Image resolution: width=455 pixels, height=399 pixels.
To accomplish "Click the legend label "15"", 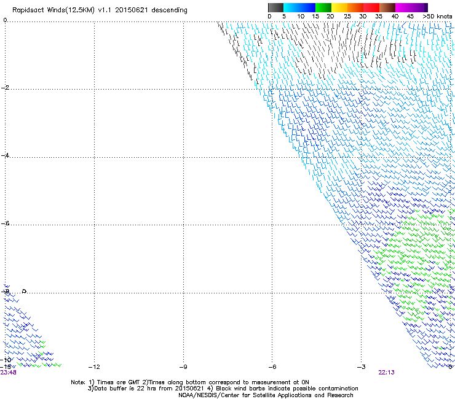I will pos(315,17).
